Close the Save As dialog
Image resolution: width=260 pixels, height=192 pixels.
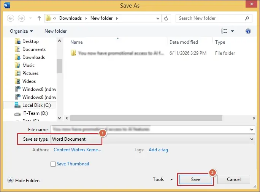pos(251,4)
